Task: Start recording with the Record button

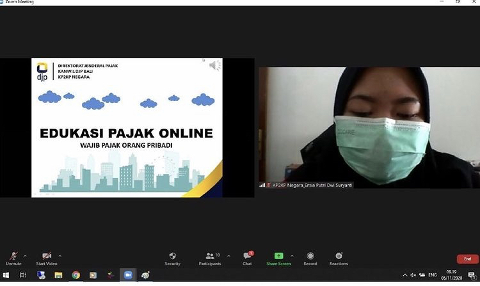Action: [x=310, y=257]
